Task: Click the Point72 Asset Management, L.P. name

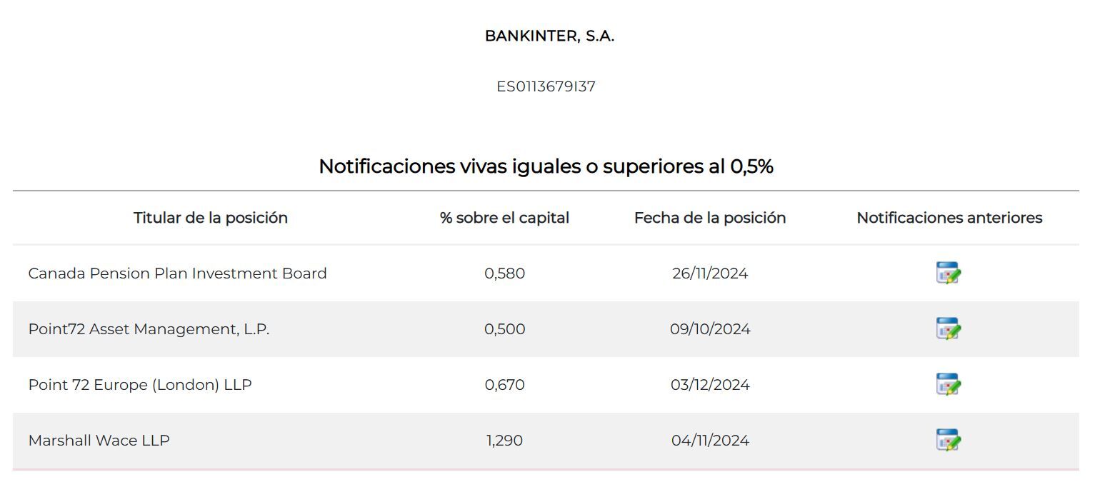Action: 149,329
